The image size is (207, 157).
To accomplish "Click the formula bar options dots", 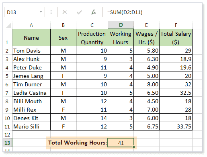I will pyautogui.click(x=51, y=12).
